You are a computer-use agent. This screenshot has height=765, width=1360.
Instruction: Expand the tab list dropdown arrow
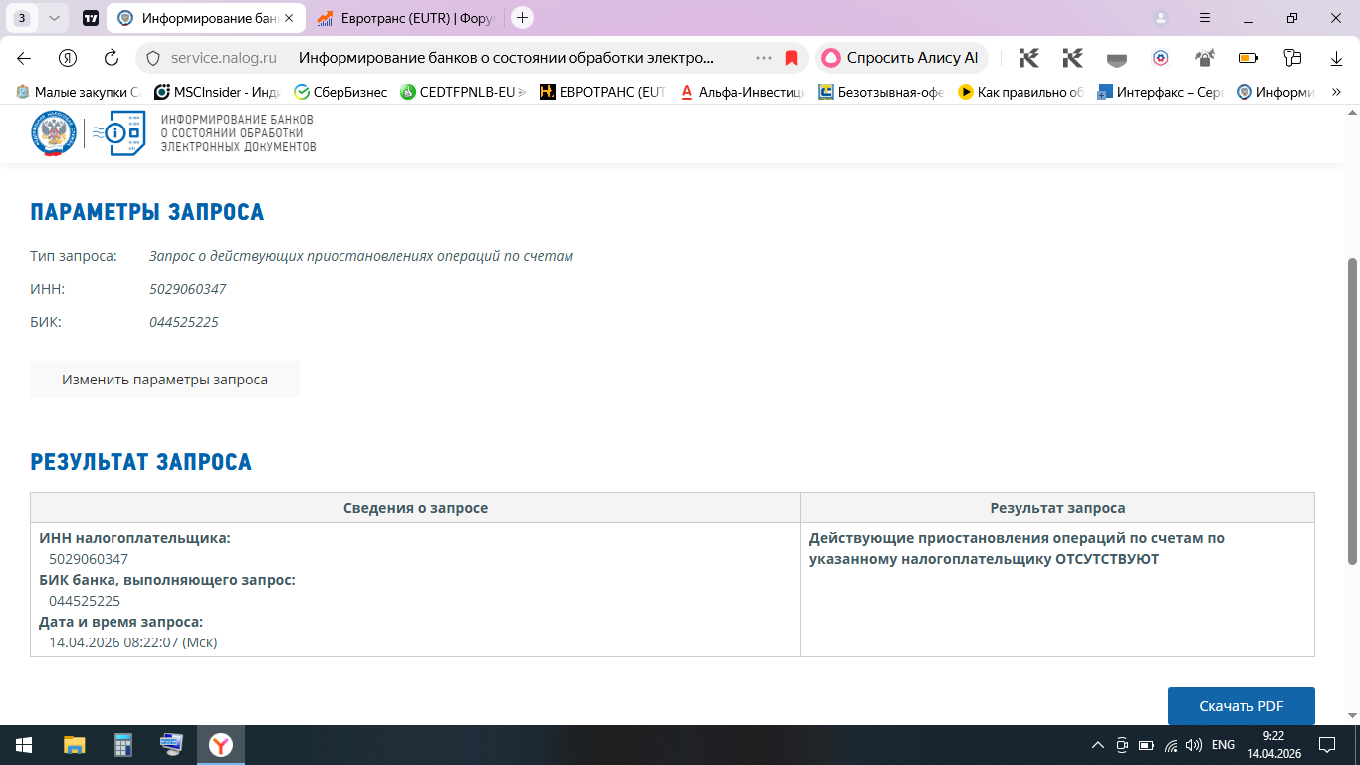click(x=54, y=18)
